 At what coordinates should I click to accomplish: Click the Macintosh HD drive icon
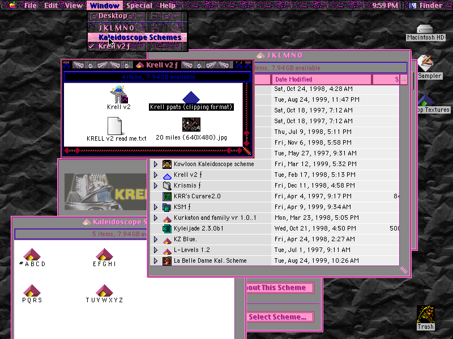tap(425, 29)
